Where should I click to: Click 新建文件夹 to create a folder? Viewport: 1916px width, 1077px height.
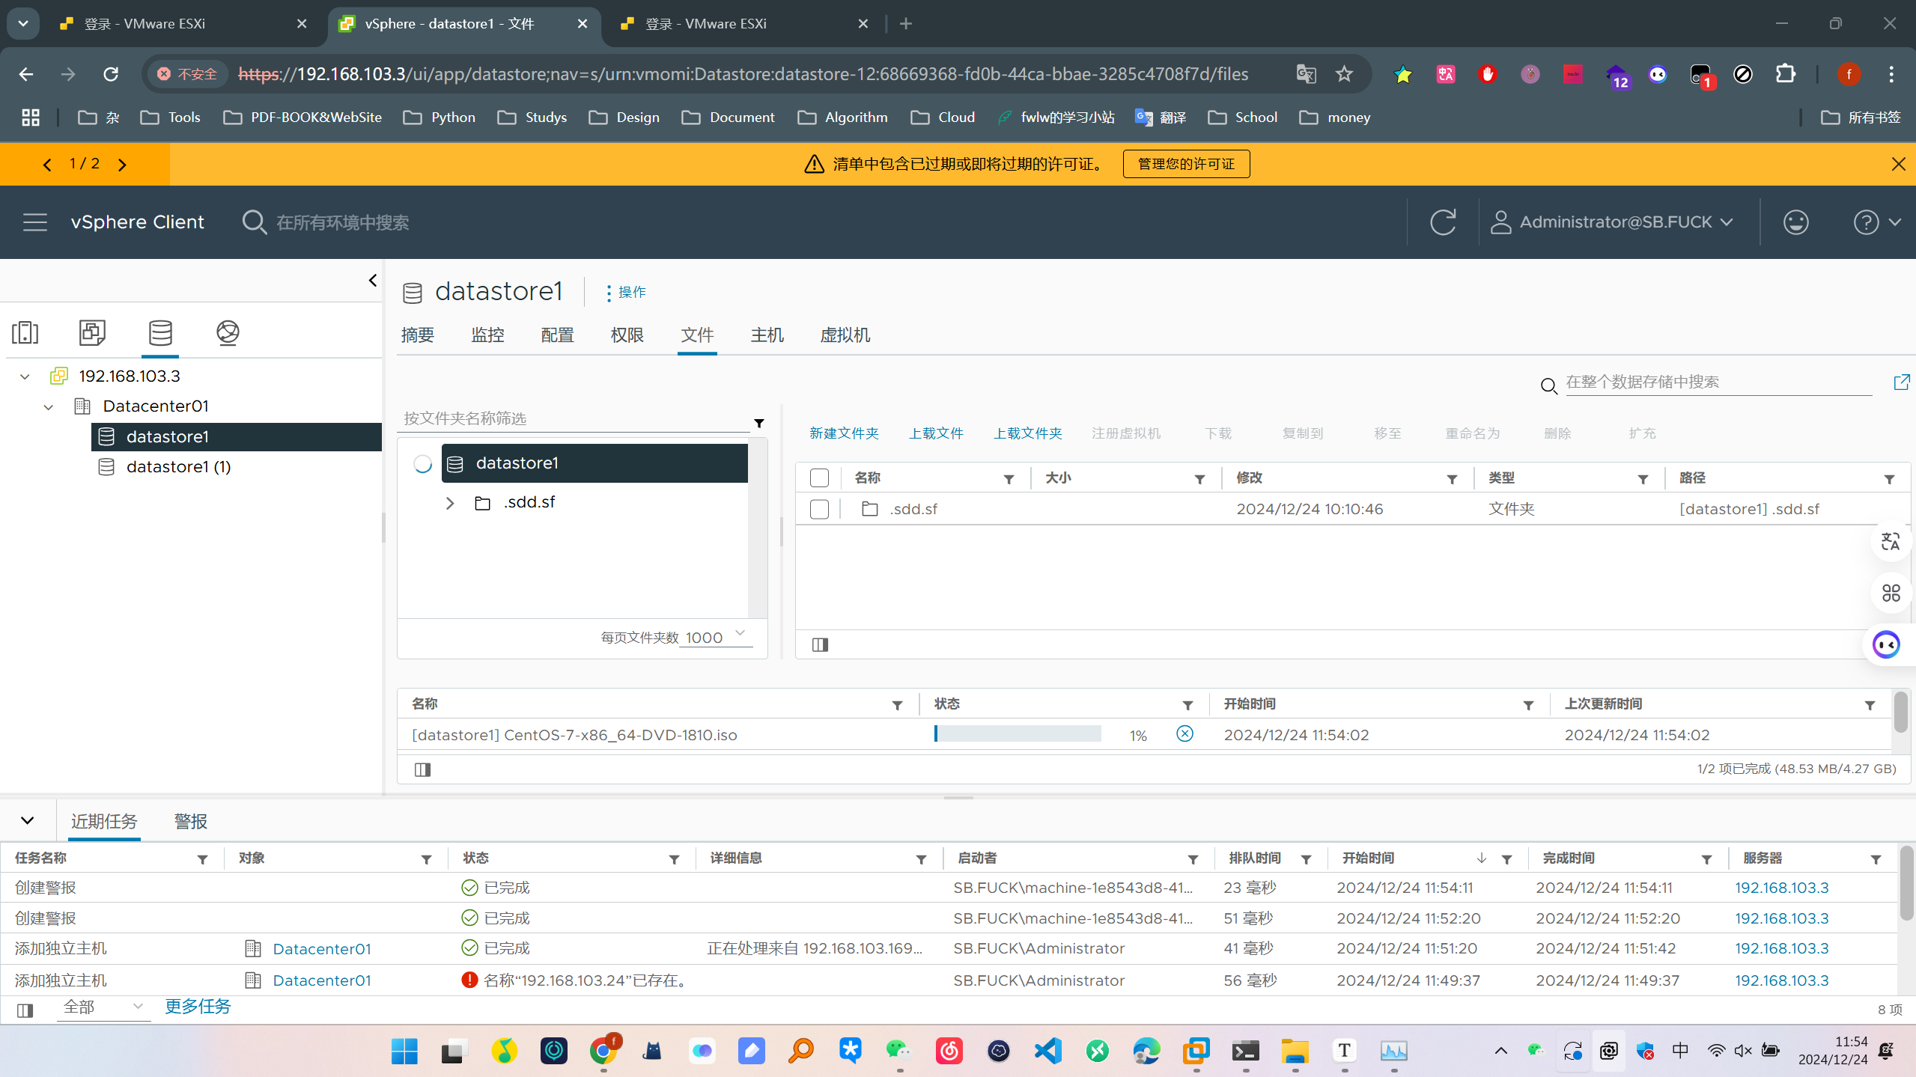point(844,433)
